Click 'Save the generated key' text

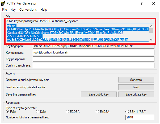[x=21, y=94]
